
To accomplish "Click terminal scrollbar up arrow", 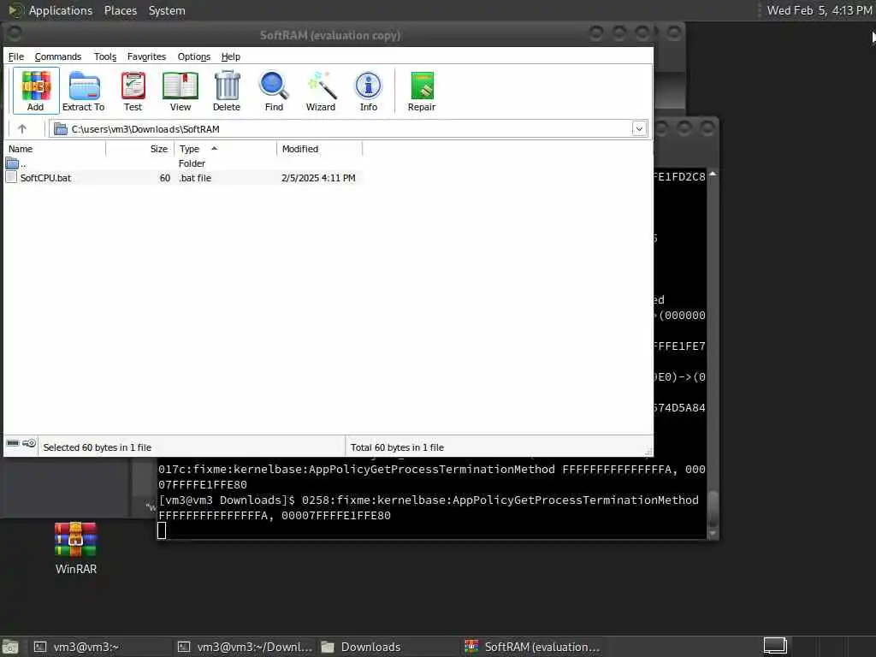I will 713,175.
